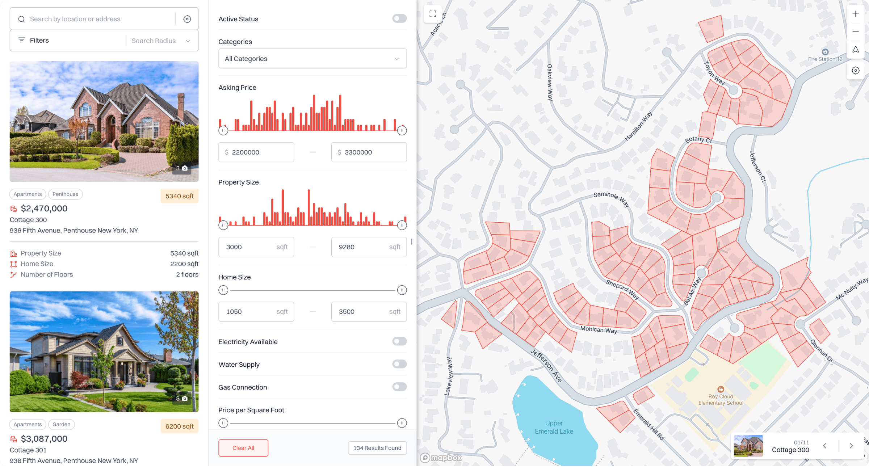Click Fire Station 12 map marker
This screenshot has height=467, width=869.
coord(825,52)
